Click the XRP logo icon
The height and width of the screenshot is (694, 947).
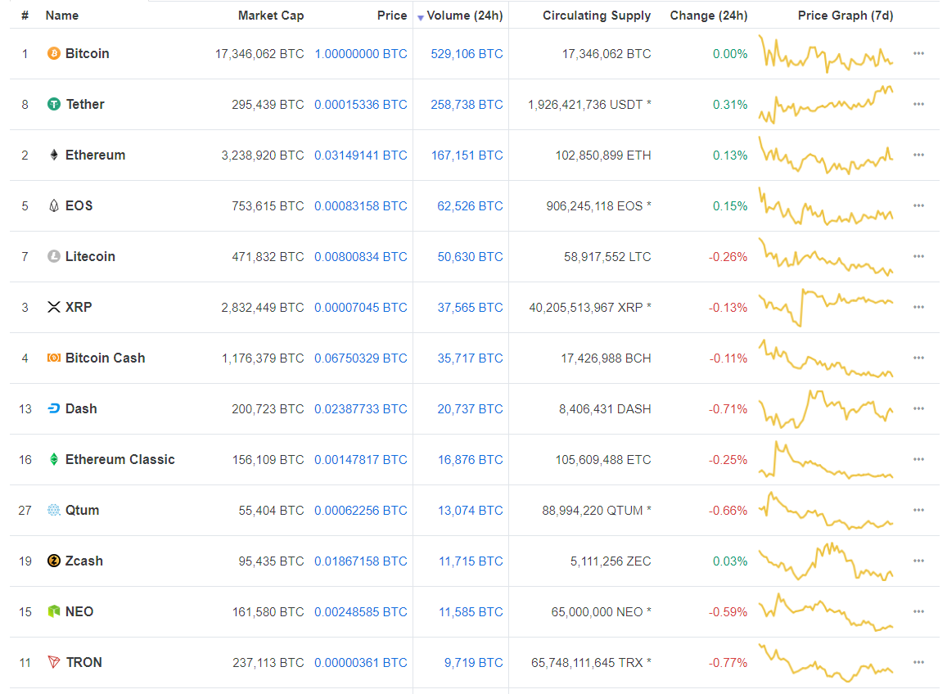tap(54, 308)
